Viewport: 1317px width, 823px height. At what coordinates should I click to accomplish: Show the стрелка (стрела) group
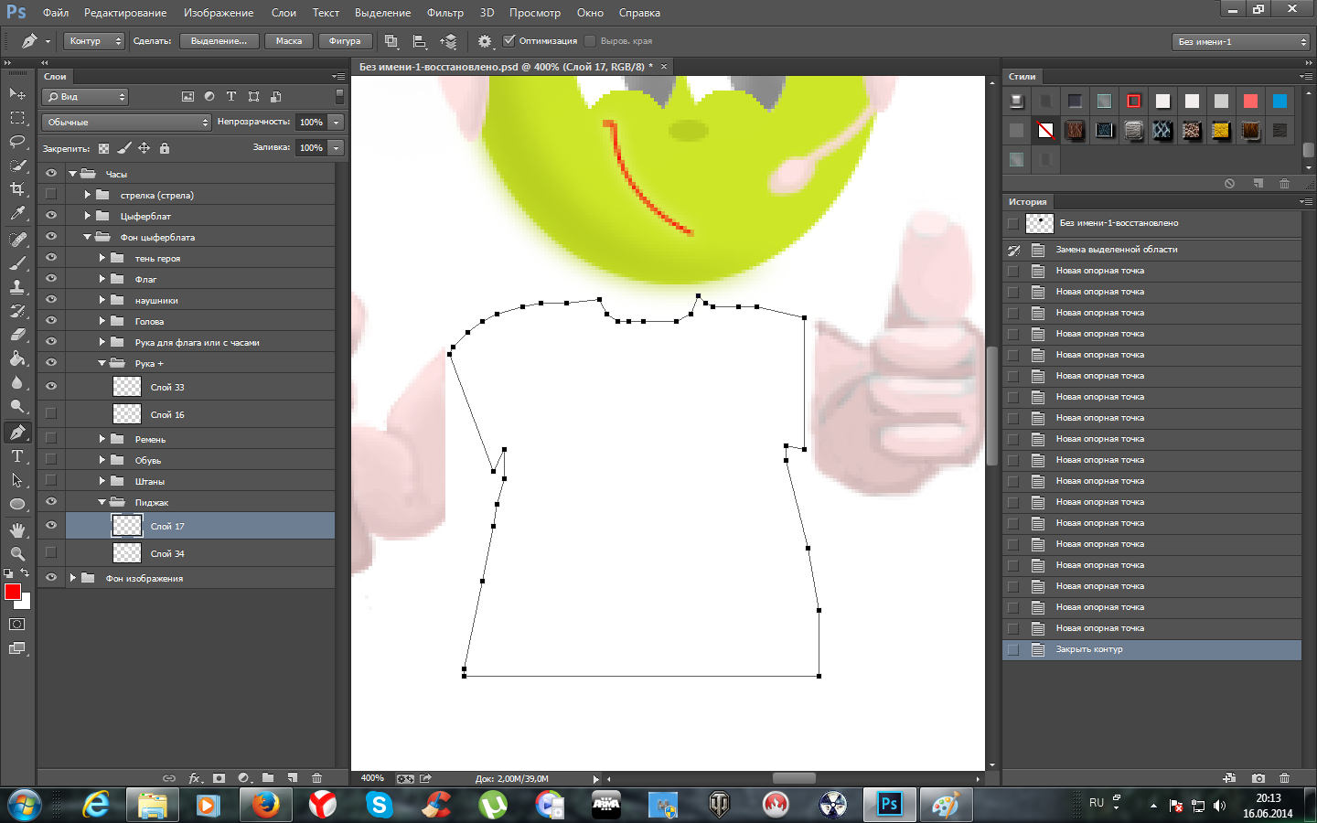[x=51, y=194]
